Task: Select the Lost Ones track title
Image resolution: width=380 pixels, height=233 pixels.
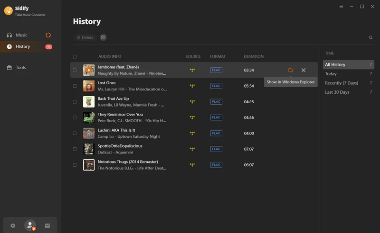Action: coord(106,83)
